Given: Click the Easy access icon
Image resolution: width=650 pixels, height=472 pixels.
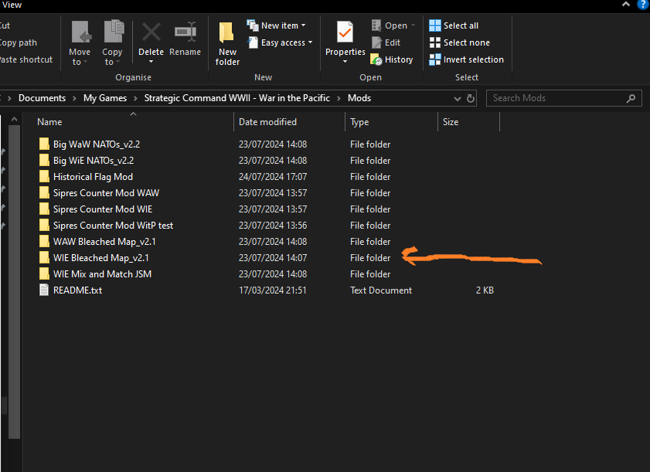Looking at the screenshot, I should pyautogui.click(x=253, y=42).
